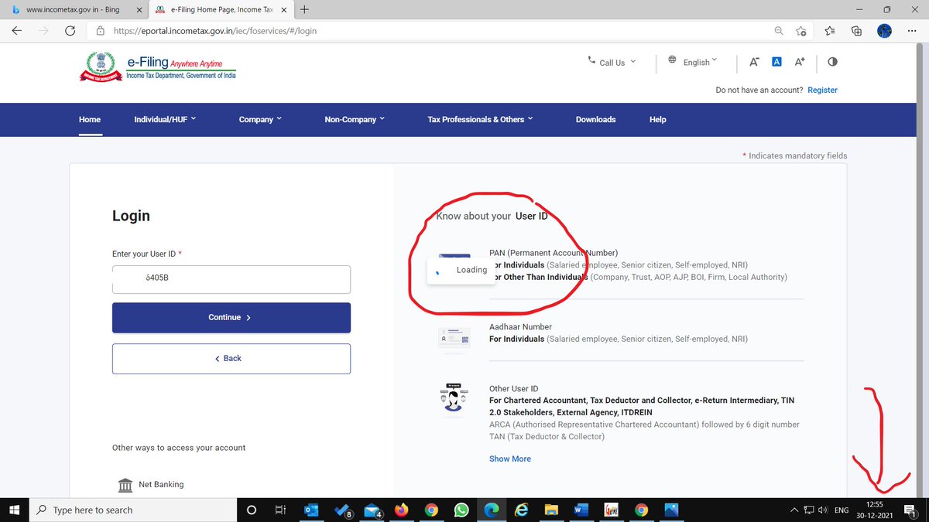Open Outlook from the taskbar
Viewport: 929px width, 522px height.
[311, 510]
